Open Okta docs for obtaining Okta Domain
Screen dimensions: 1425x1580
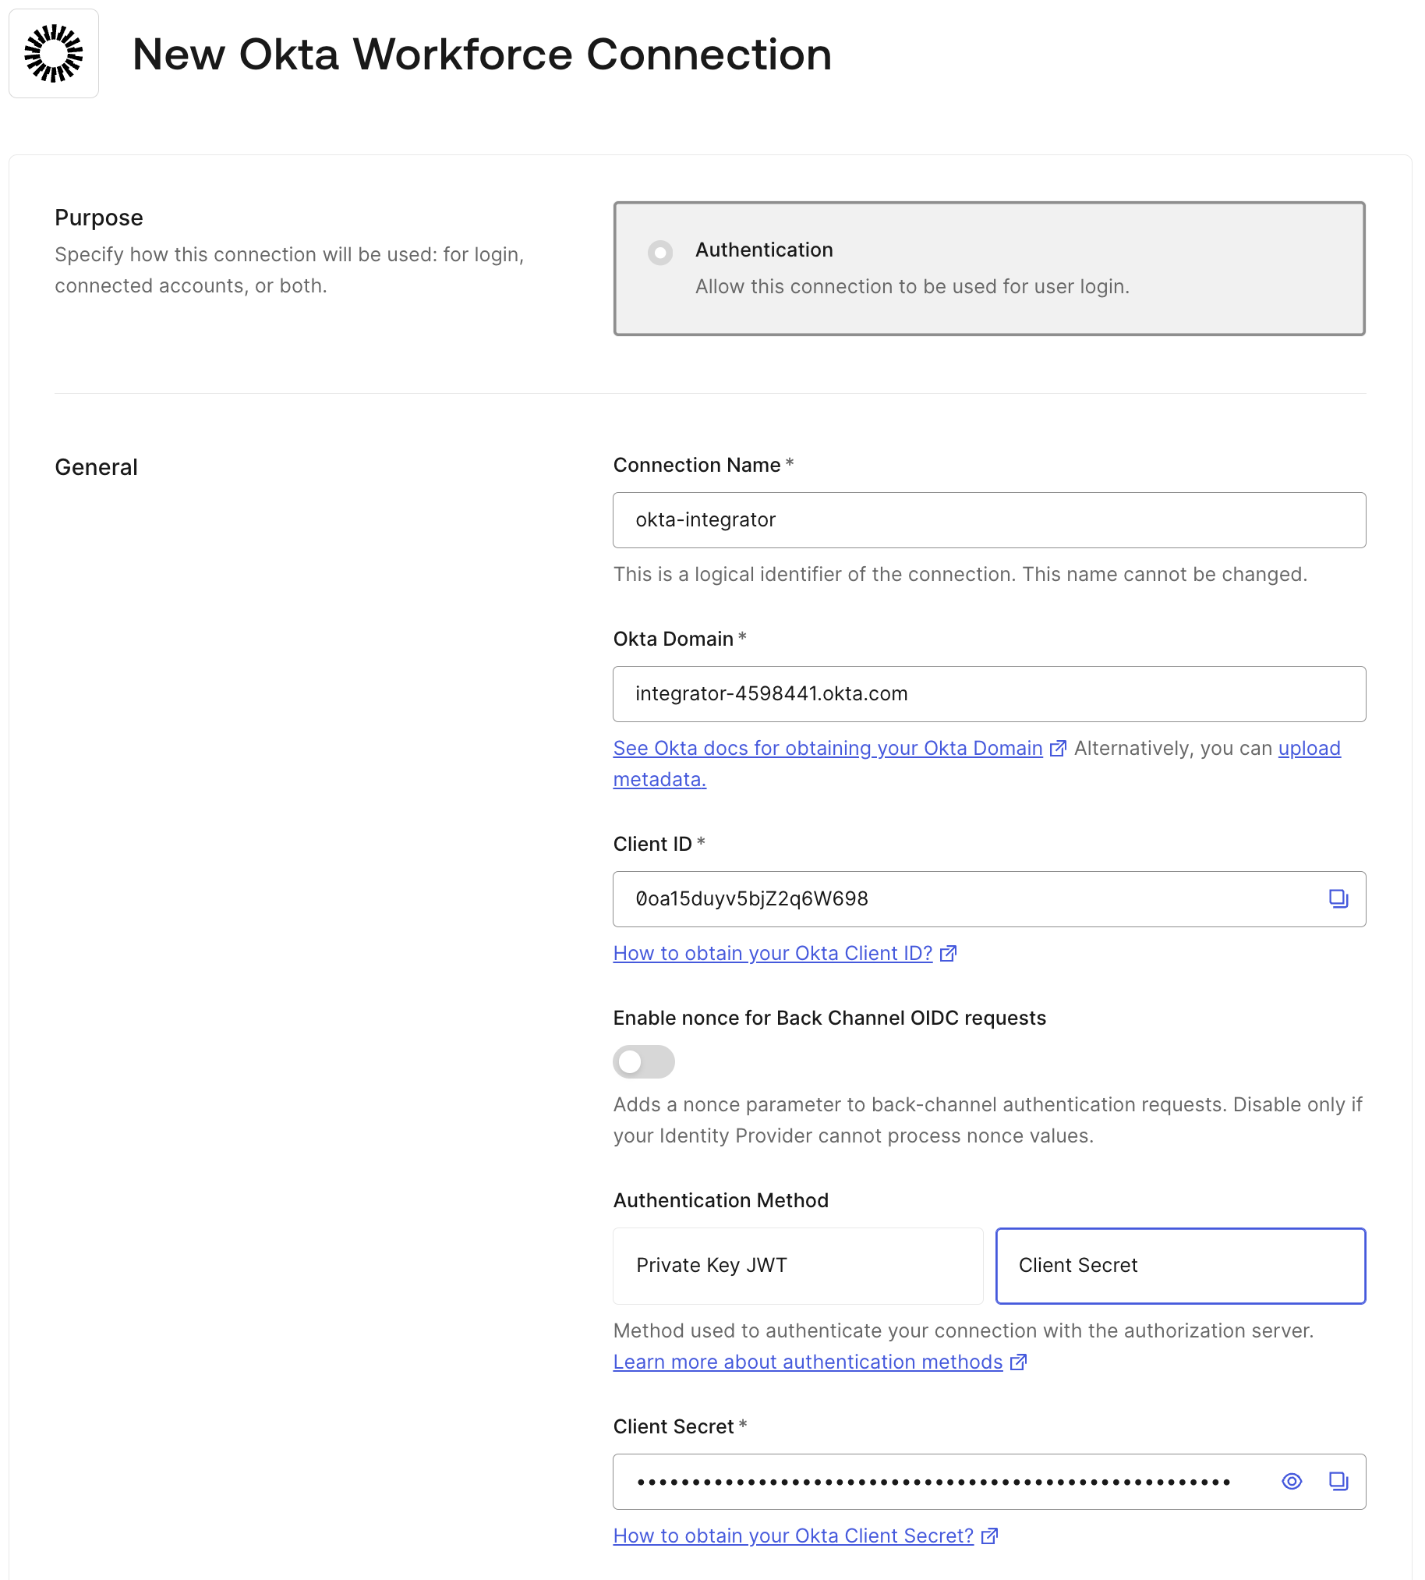click(829, 748)
